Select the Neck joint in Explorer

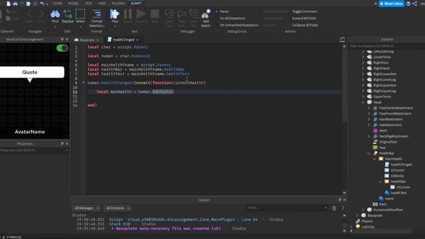coord(380,204)
